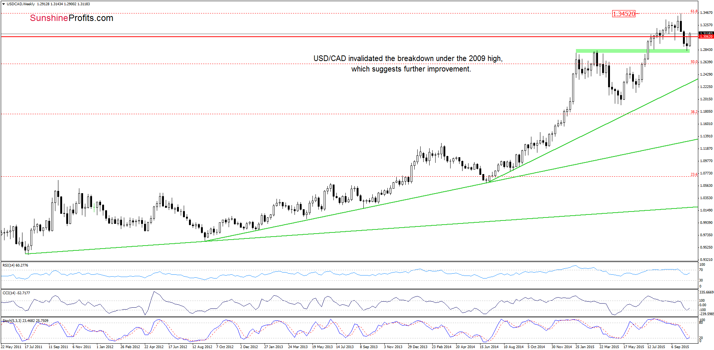Screen dimensions: 714x350
Task: Click the date label 22 May 2011
Action: (x=11, y=347)
